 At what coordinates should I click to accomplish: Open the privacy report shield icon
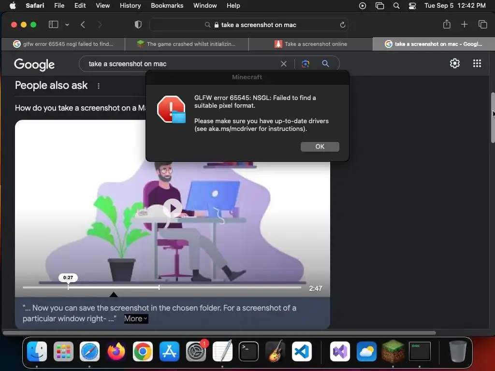(138, 25)
